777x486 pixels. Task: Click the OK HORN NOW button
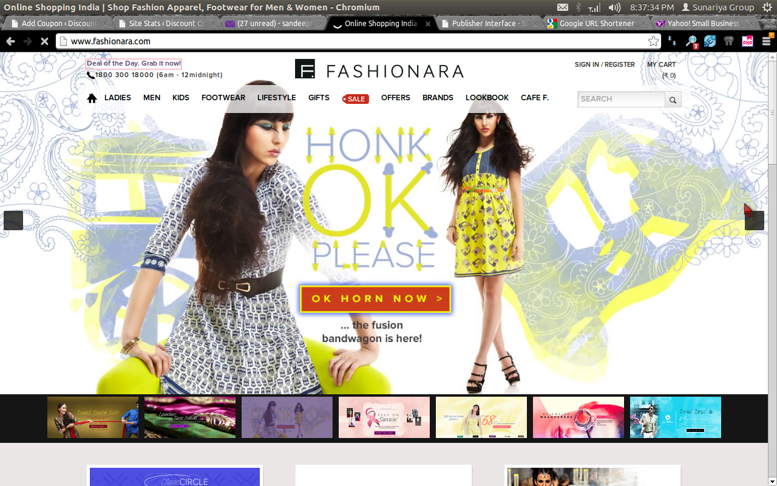[375, 299]
